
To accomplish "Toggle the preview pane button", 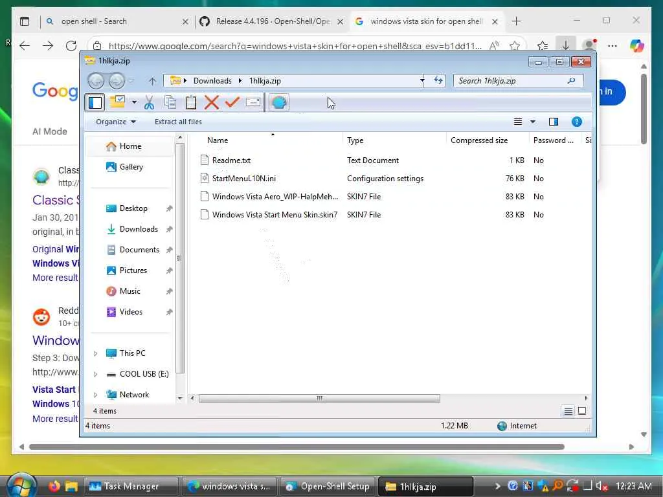I will (553, 122).
